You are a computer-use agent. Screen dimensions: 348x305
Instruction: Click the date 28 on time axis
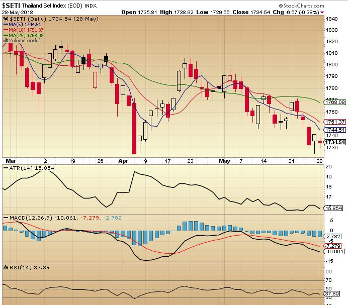coord(319,161)
